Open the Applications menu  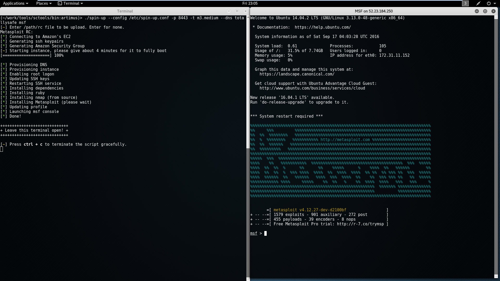[x=15, y=3]
